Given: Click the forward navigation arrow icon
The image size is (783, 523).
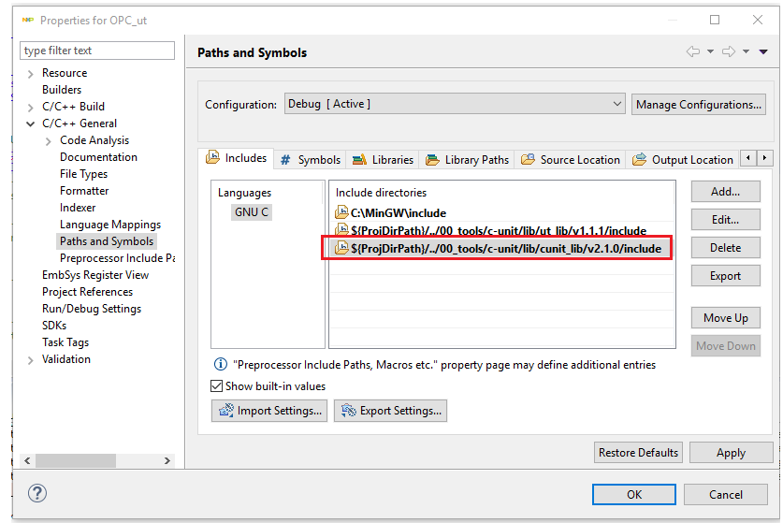Looking at the screenshot, I should pyautogui.click(x=728, y=52).
